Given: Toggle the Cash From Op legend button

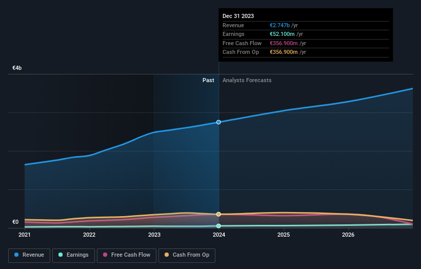Looking at the screenshot, I should coord(187,255).
